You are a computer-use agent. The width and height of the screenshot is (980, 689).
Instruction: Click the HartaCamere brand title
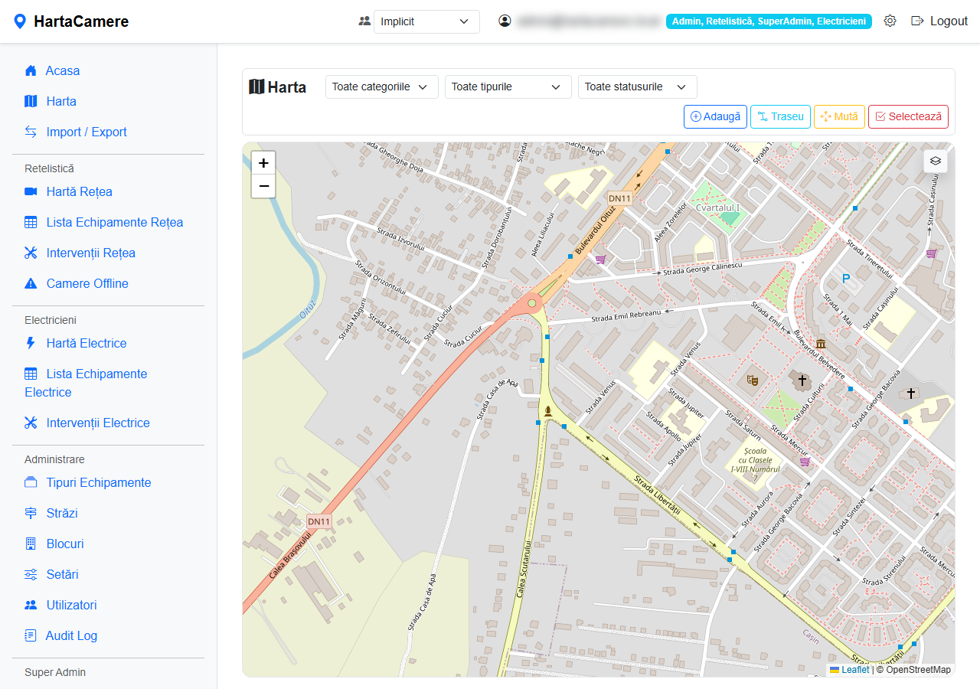coord(81,21)
